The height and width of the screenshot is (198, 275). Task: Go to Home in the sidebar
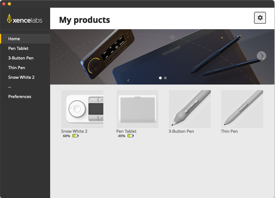(25, 39)
